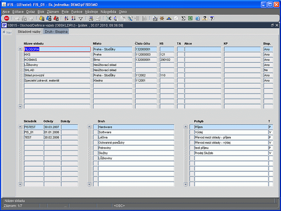This screenshot has width=281, height=211.
Task: Click the TA cell in the FILOSOFIA row
Action: coord(180,49)
